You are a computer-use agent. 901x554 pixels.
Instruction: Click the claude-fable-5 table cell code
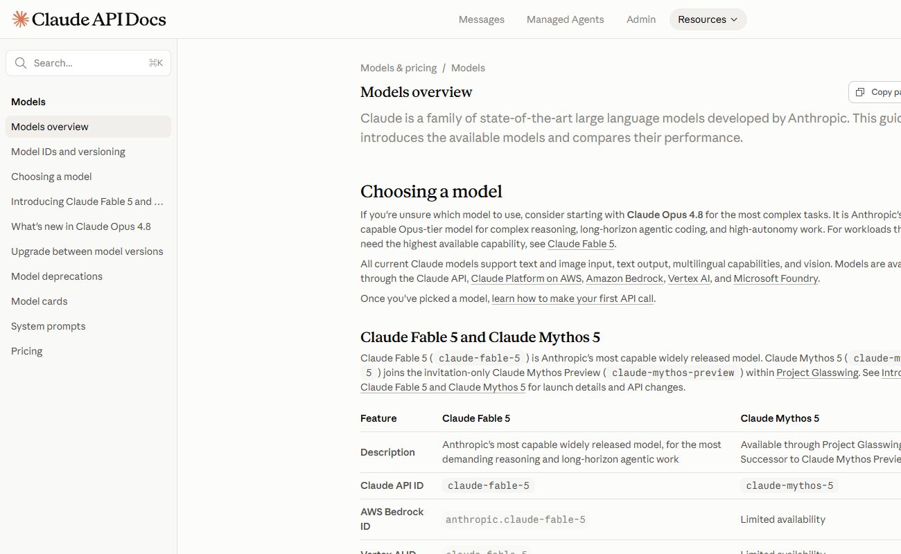pos(489,485)
